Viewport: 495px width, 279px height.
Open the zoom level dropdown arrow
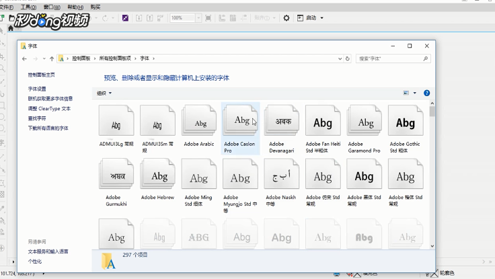coord(198,18)
